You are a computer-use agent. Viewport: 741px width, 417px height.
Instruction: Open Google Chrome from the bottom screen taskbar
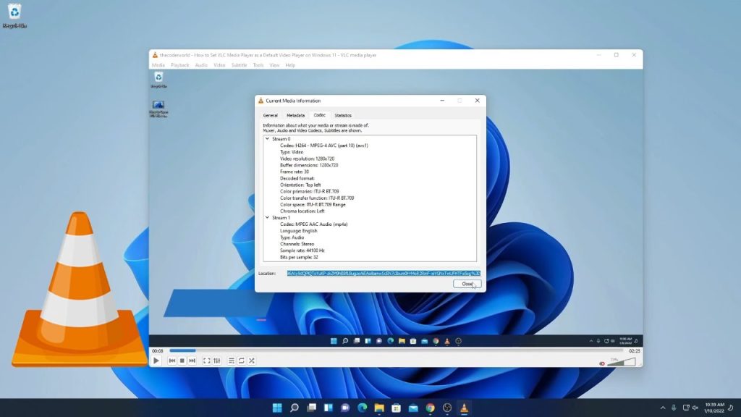coord(431,408)
